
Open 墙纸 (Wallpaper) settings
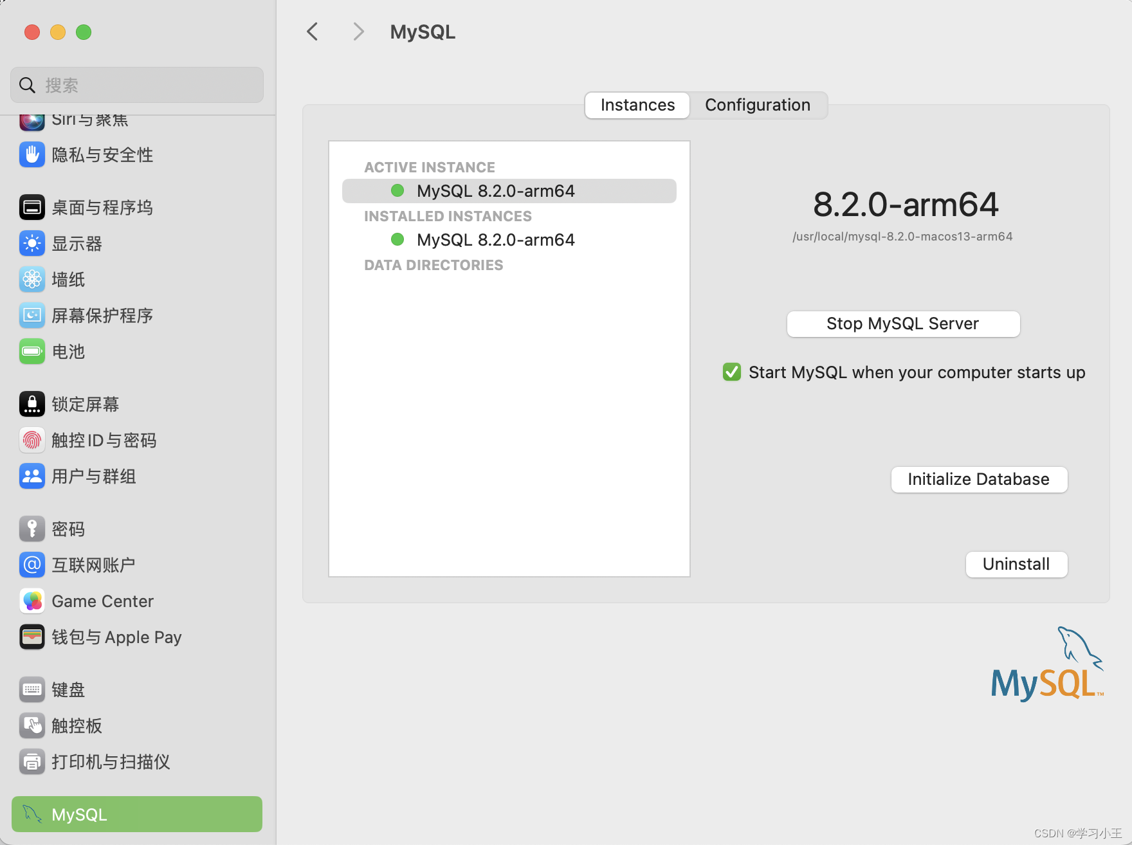coord(69,279)
